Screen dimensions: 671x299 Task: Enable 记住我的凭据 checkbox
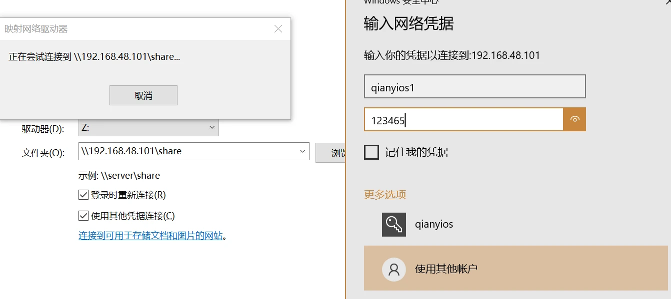pos(371,152)
